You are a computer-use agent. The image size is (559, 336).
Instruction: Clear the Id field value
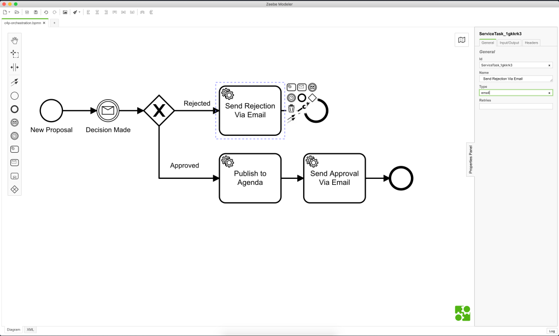tap(549, 65)
